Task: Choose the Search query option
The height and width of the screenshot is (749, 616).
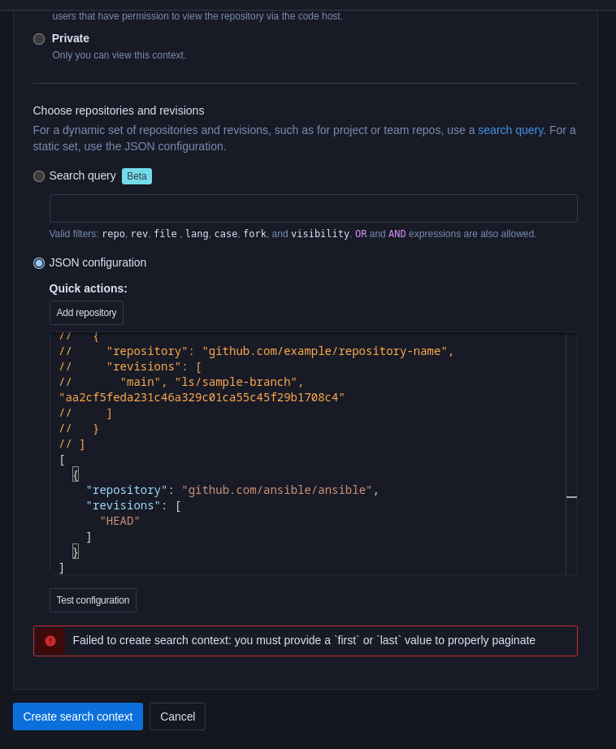Action: pos(39,175)
